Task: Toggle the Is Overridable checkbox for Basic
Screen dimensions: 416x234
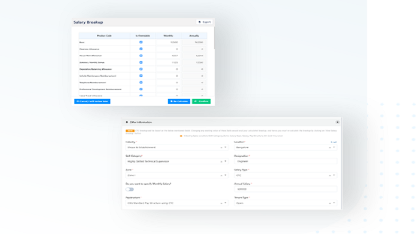Action: click(x=141, y=42)
